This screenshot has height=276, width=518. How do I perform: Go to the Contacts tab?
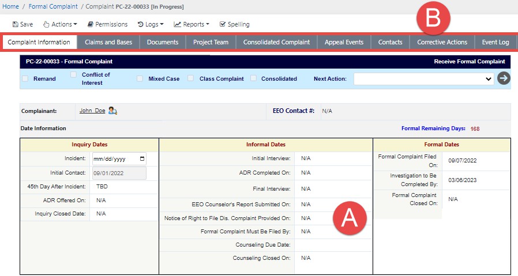pos(390,42)
